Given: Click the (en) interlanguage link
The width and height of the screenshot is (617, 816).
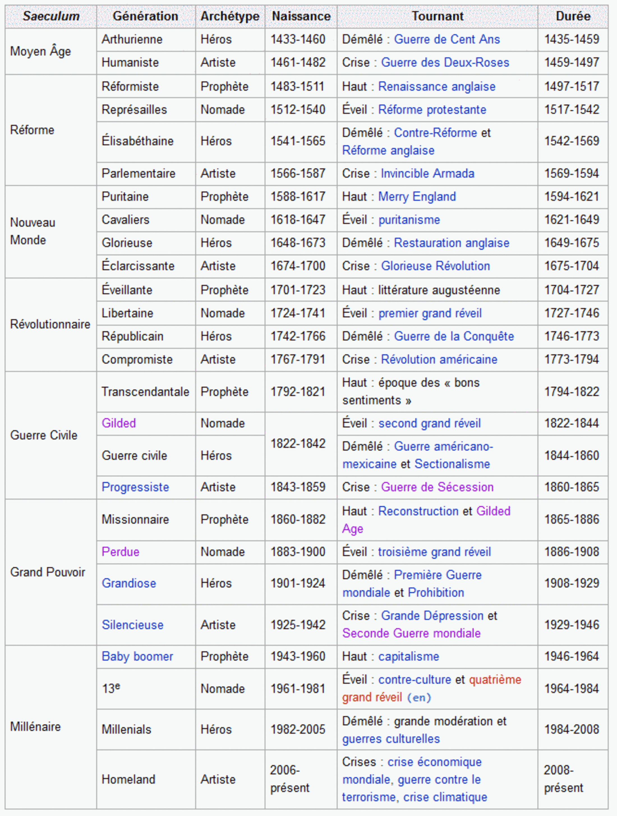Looking at the screenshot, I should point(419,698).
